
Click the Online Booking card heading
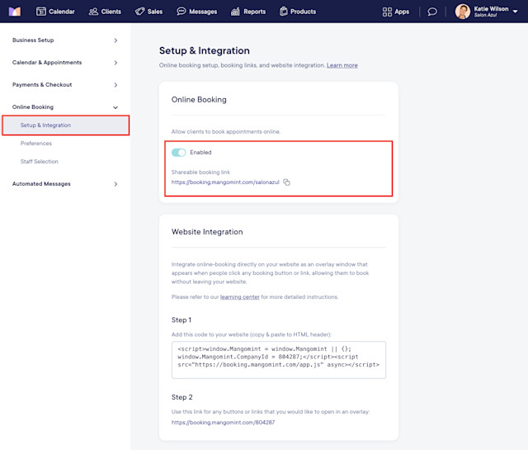(199, 100)
